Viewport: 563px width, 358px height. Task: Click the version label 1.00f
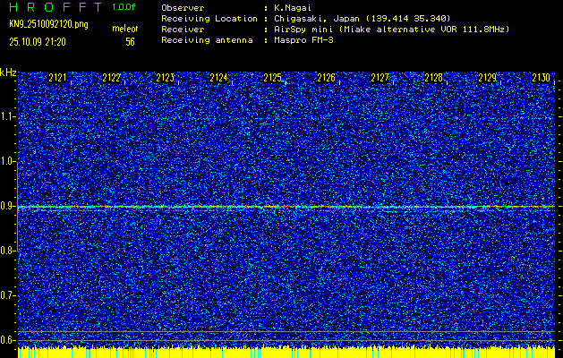pos(124,7)
